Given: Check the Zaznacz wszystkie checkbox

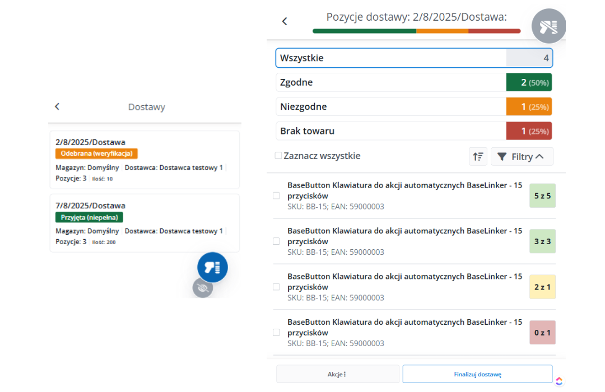Looking at the screenshot, I should coord(278,156).
